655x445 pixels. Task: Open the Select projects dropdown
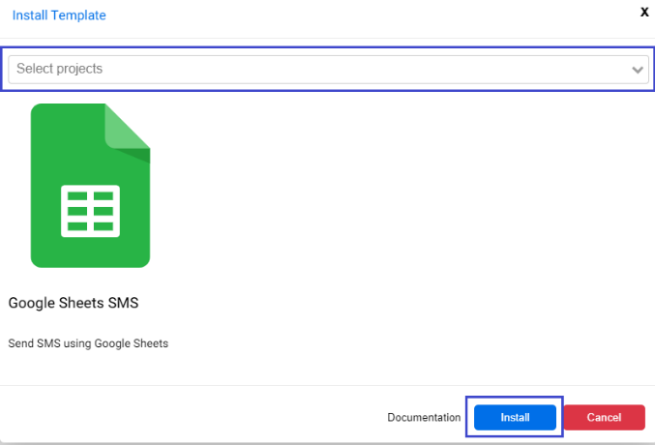(328, 69)
